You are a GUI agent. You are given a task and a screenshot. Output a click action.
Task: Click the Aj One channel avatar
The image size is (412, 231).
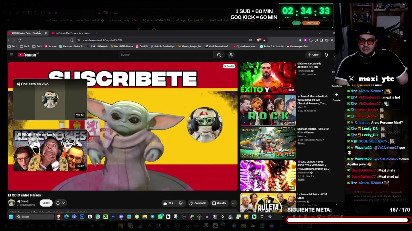[12, 203]
